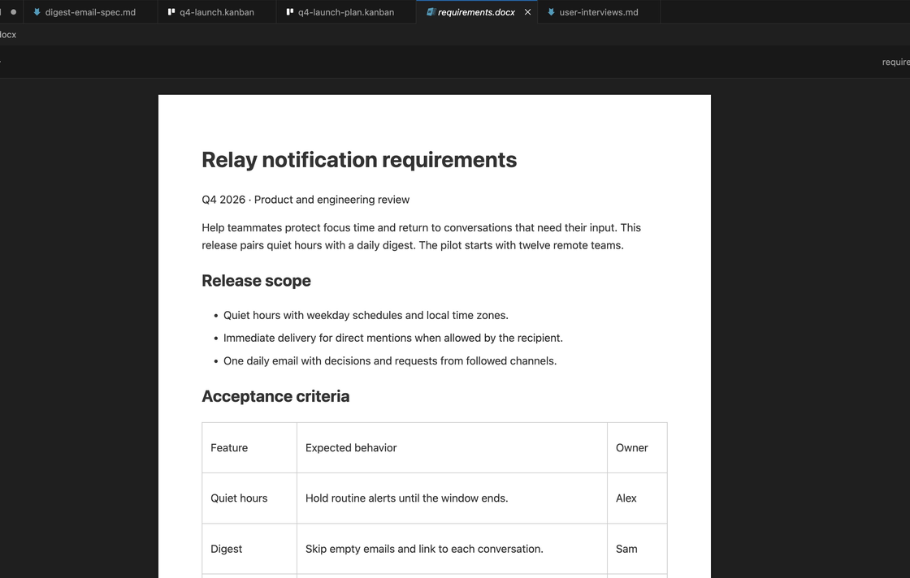
Task: Click the "Alex" owner cell
Action: pyautogui.click(x=637, y=498)
